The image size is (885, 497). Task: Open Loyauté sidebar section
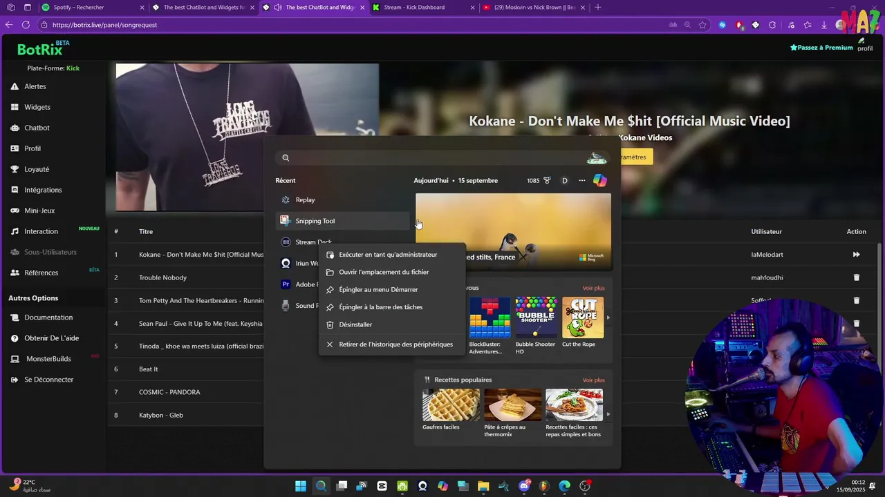pos(36,169)
